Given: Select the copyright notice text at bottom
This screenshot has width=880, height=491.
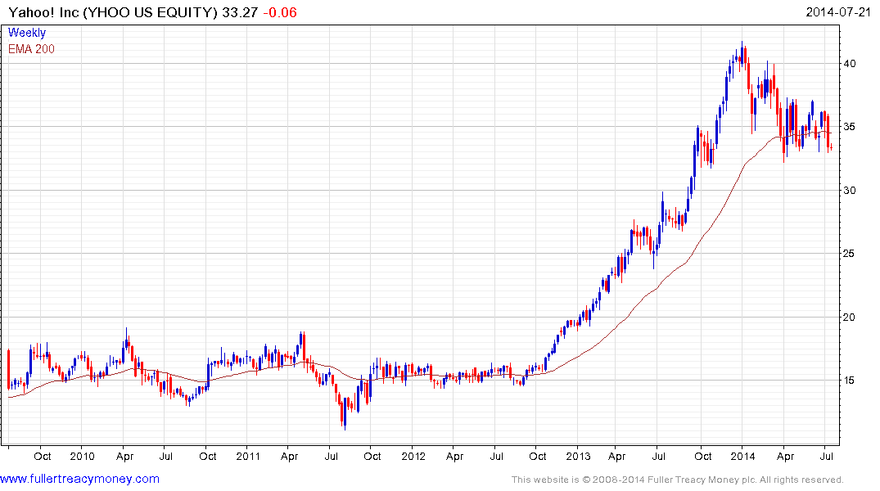Looking at the screenshot, I should coord(678,480).
